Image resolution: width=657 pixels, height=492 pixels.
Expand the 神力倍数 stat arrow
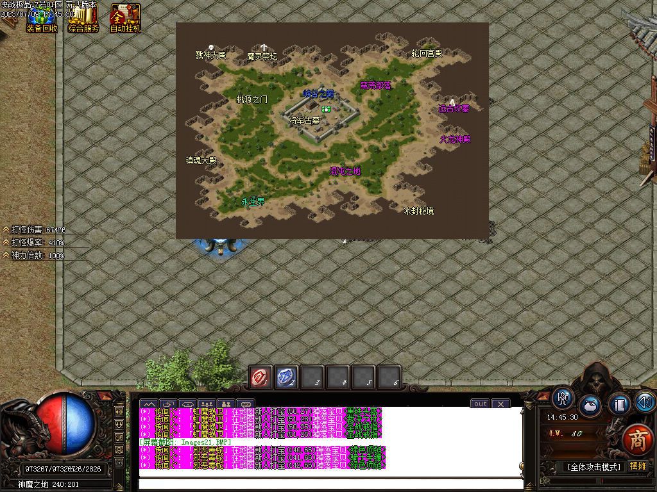pyautogui.click(x=6, y=255)
